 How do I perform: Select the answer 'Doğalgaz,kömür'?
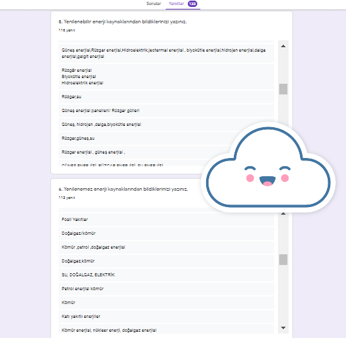tap(166, 261)
